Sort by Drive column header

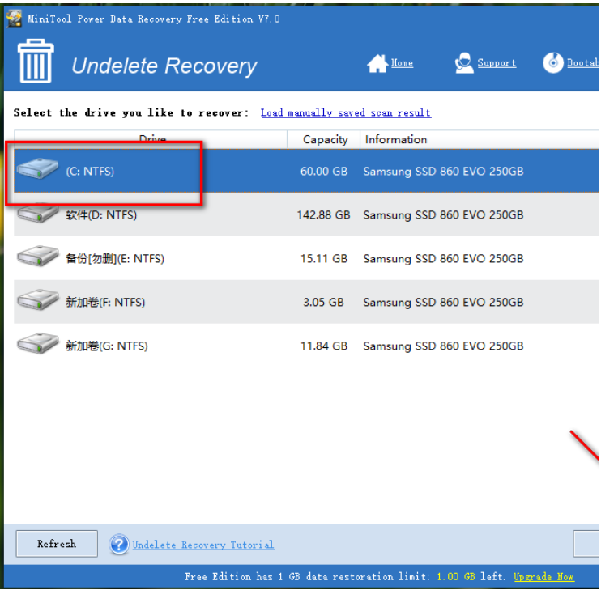(151, 139)
